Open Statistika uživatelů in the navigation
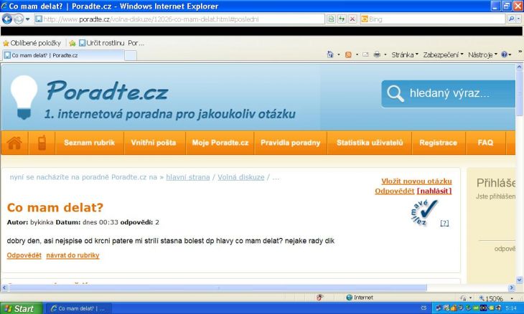This screenshot has width=524, height=314. pyautogui.click(x=370, y=143)
